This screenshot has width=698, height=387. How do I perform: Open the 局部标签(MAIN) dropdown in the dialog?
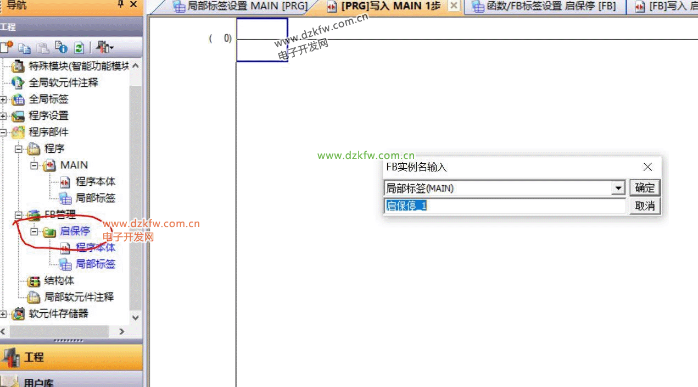[x=619, y=189]
